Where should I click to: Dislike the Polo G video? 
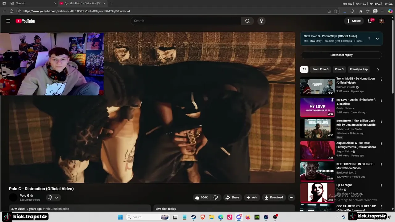click(x=216, y=197)
